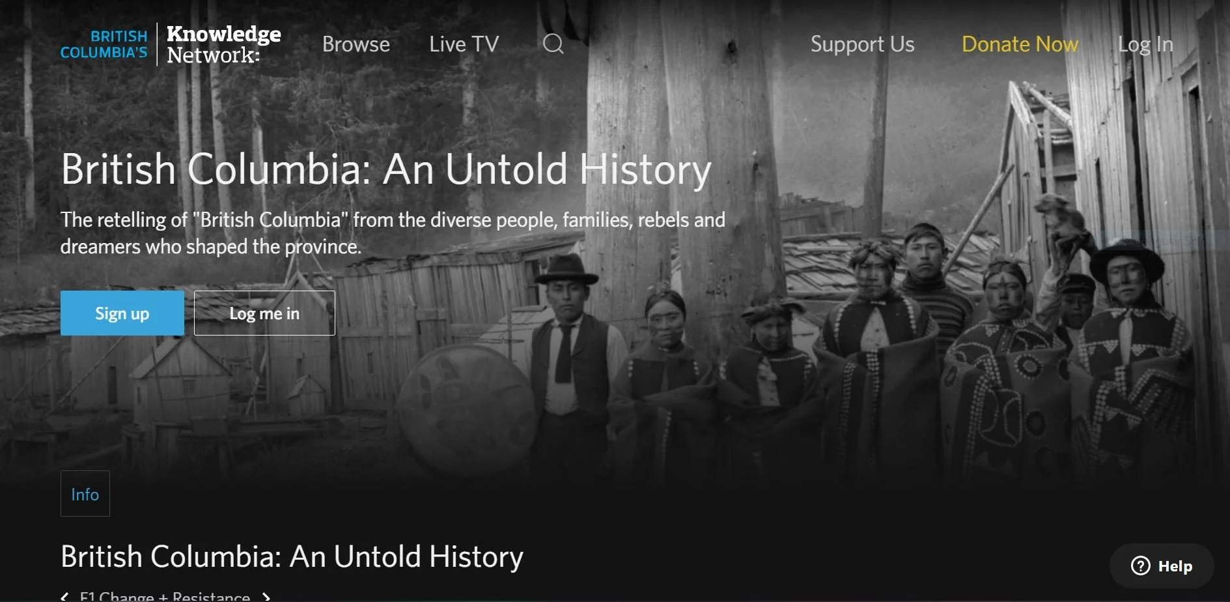Go to next episode with right chevron
This screenshot has height=602, width=1230.
[266, 596]
